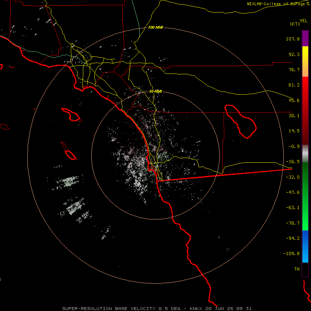Pick the green segment of velocity color bar
Viewport: 311px width, 311px height.
coord(305,196)
